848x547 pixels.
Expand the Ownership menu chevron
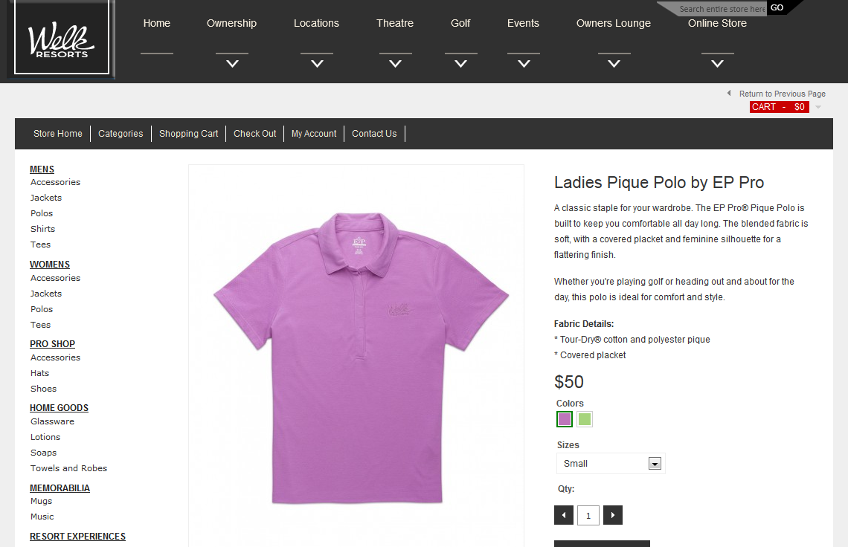[232, 64]
